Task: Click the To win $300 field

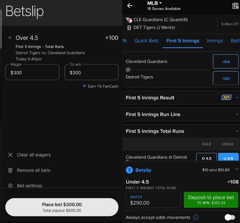Action: point(91,72)
